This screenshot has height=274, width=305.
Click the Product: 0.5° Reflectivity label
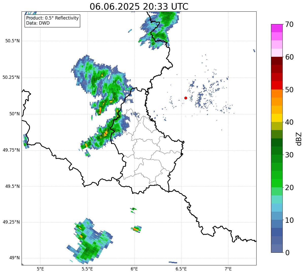[x=52, y=18]
